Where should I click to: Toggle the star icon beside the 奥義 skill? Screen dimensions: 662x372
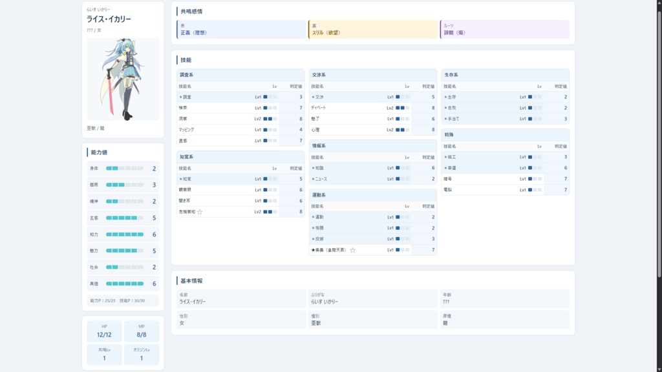(352, 250)
